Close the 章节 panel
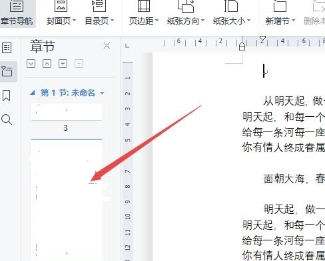Image resolution: width=325 pixels, height=261 pixels. [107, 46]
